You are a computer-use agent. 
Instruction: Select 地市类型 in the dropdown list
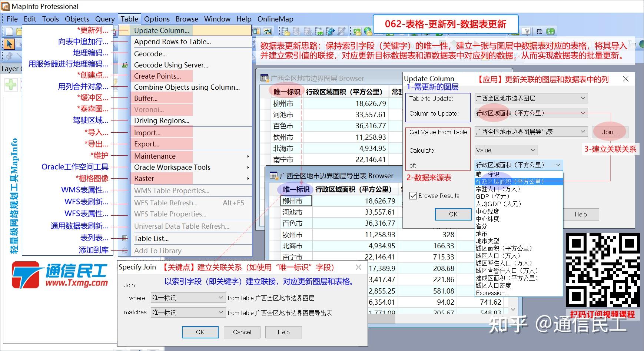click(519, 241)
